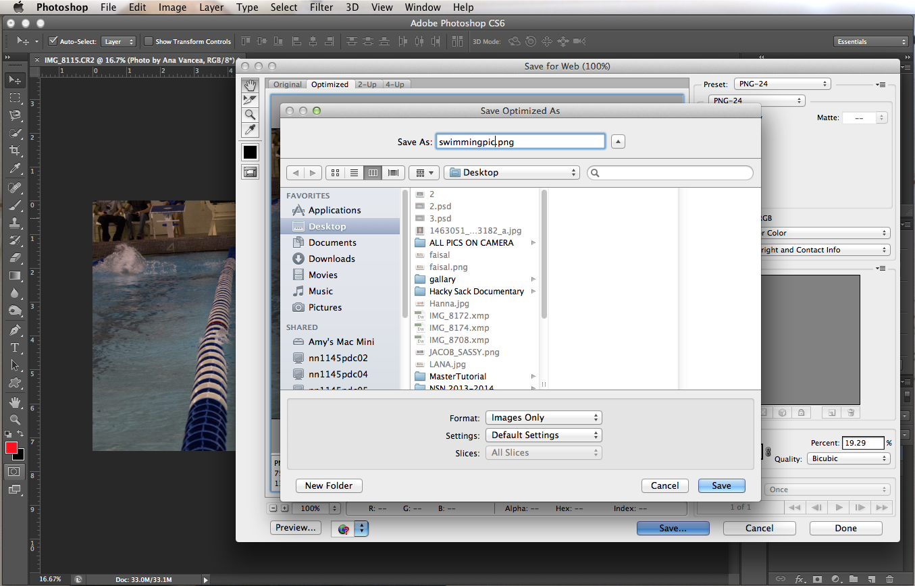Click Done in Save for Web

(x=845, y=529)
